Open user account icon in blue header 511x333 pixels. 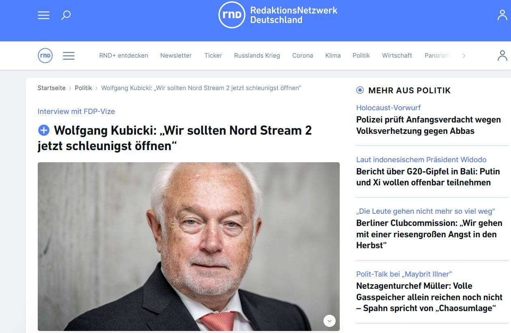click(x=502, y=15)
